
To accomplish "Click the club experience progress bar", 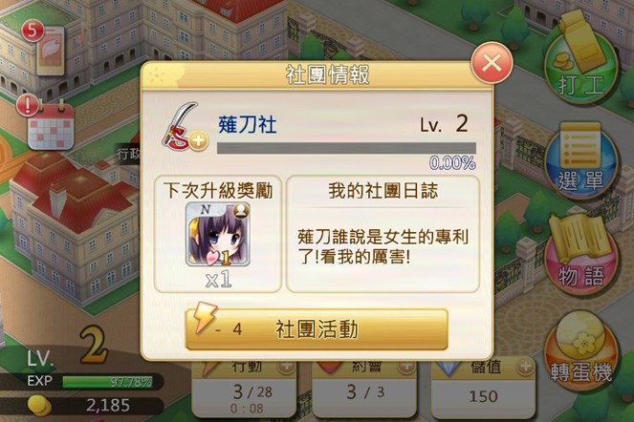I will (x=346, y=148).
